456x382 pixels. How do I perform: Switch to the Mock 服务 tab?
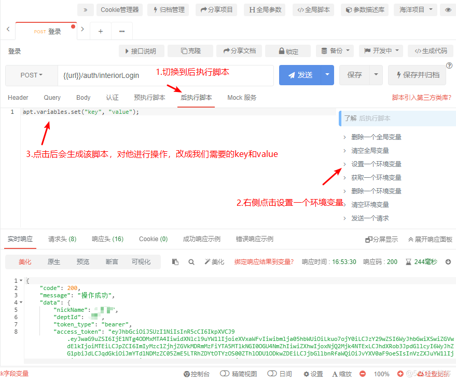click(x=242, y=98)
